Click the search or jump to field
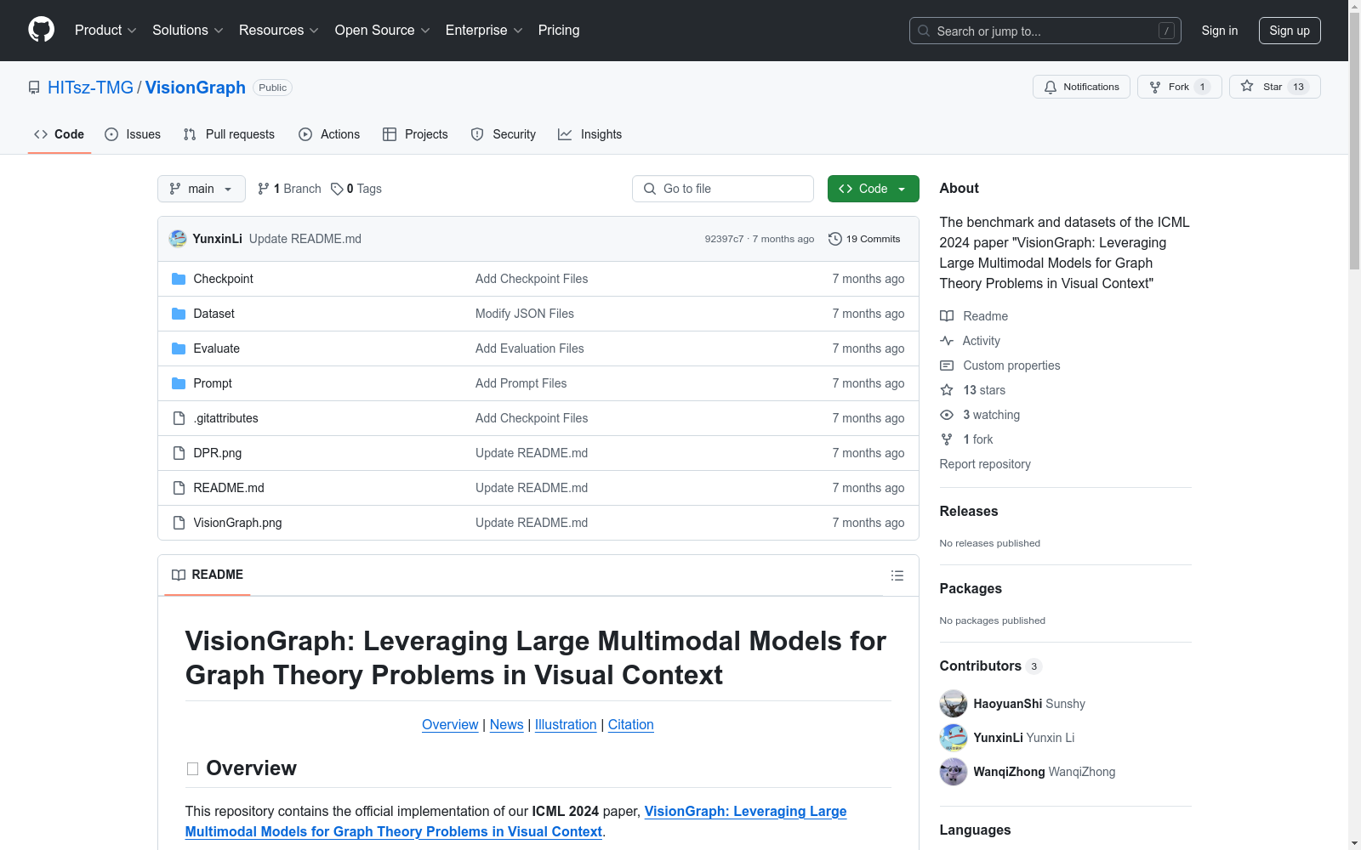 (1045, 31)
